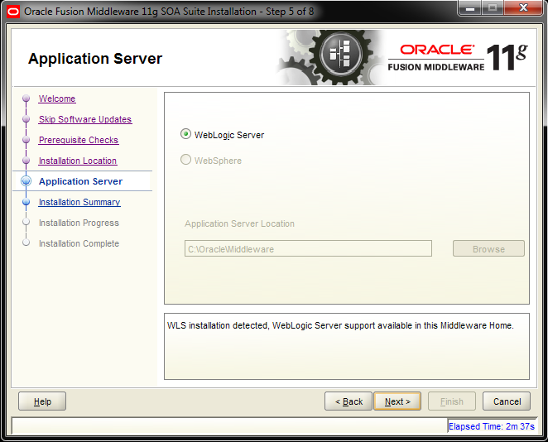
Task: Cancel the installation
Action: tap(507, 401)
